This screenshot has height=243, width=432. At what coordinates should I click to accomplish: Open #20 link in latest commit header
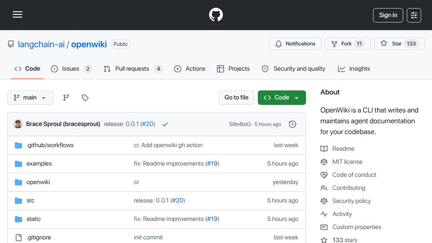click(x=148, y=124)
